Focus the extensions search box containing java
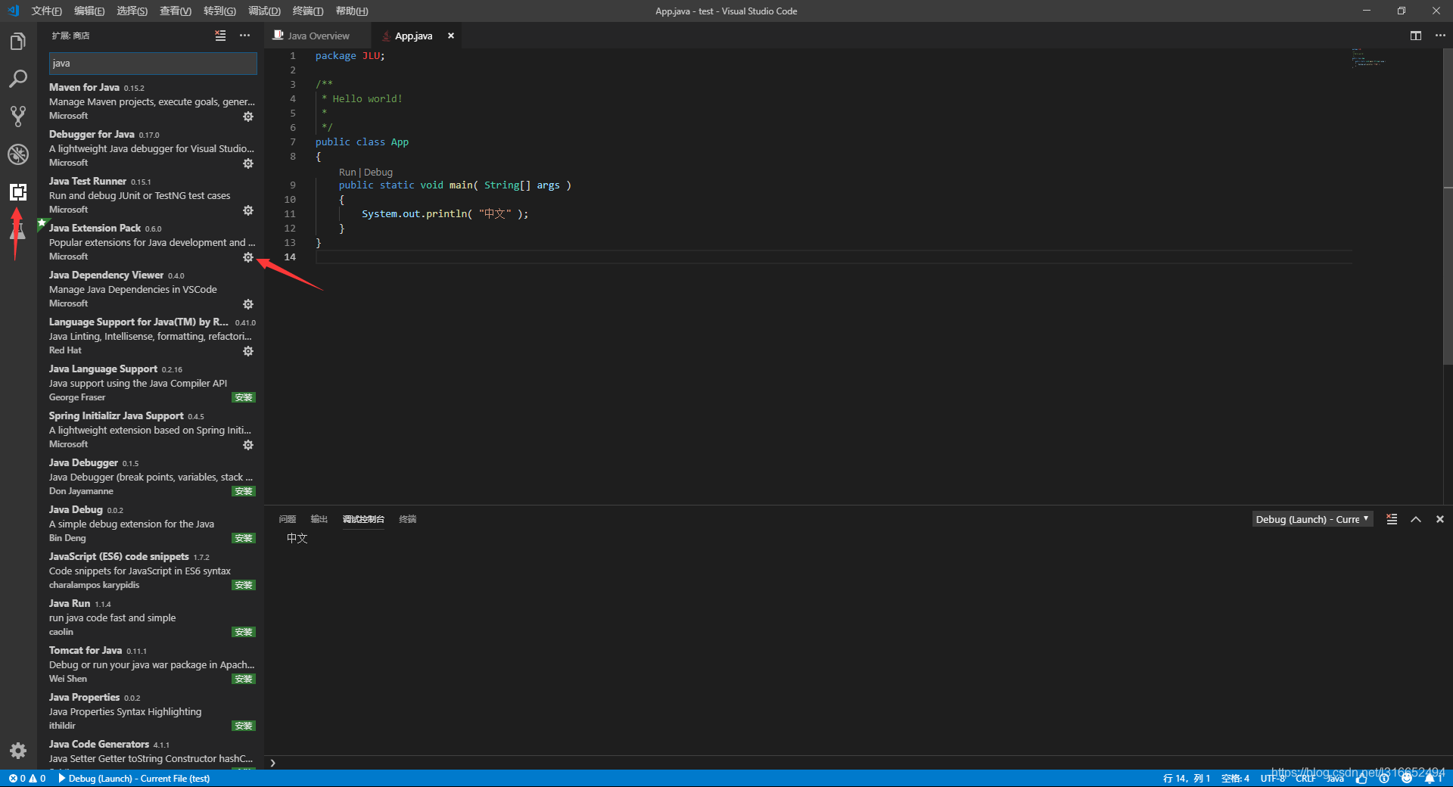 pos(153,64)
